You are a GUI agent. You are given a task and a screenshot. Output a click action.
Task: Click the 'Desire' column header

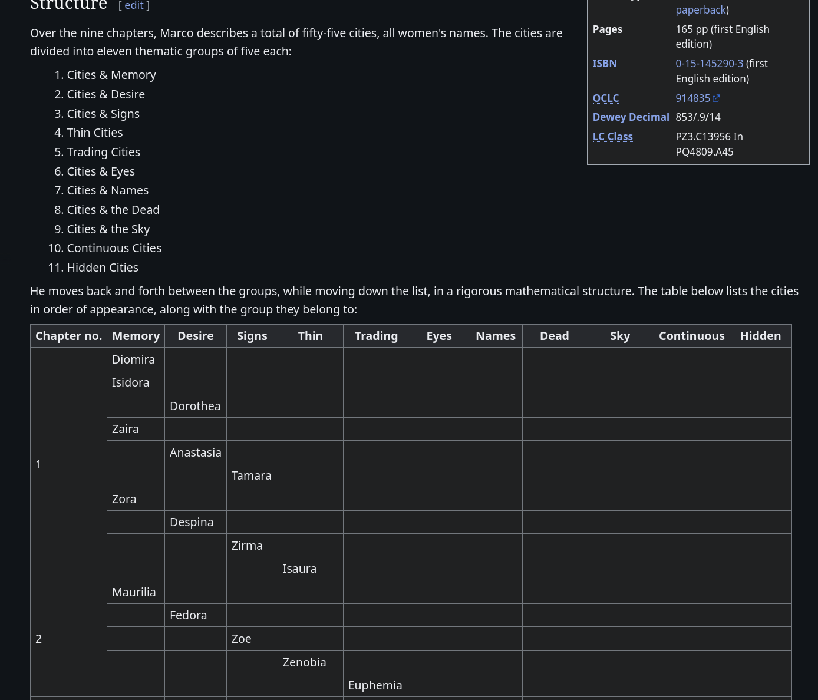[x=196, y=336]
